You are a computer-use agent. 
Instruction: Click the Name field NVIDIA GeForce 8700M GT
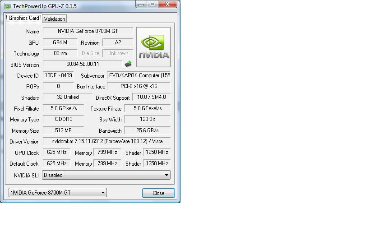[88, 31]
